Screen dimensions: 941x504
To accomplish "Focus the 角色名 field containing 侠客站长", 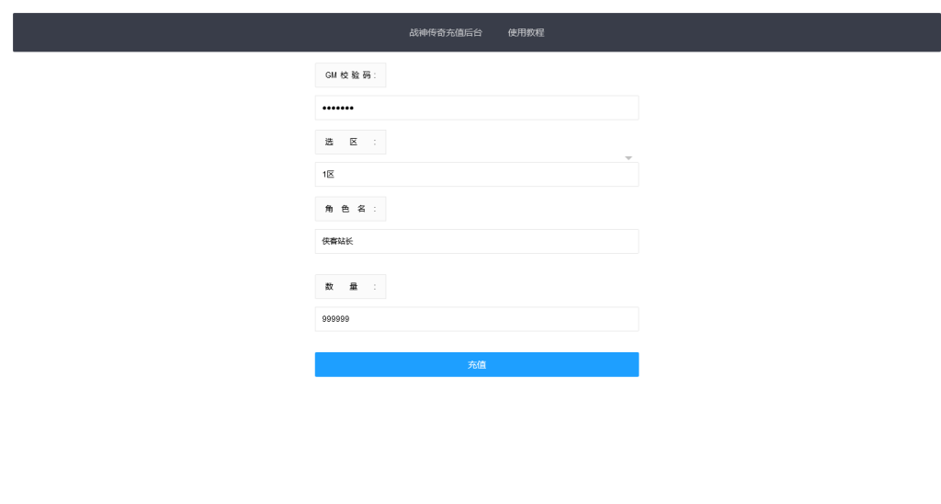I will click(476, 242).
